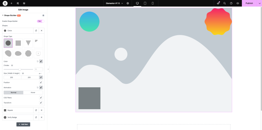
Task: Duplicate the Verify Badge shape item
Action: pyautogui.click(x=36, y=117)
